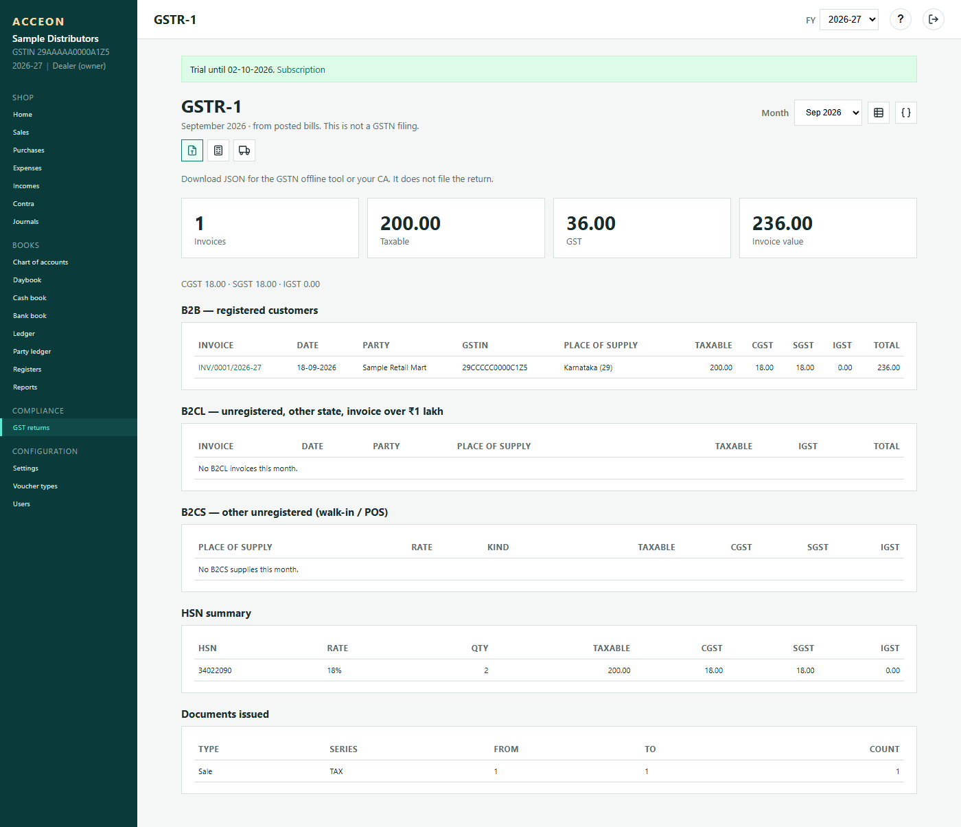Open the Daybook page
The height and width of the screenshot is (827, 961).
pyautogui.click(x=69, y=280)
